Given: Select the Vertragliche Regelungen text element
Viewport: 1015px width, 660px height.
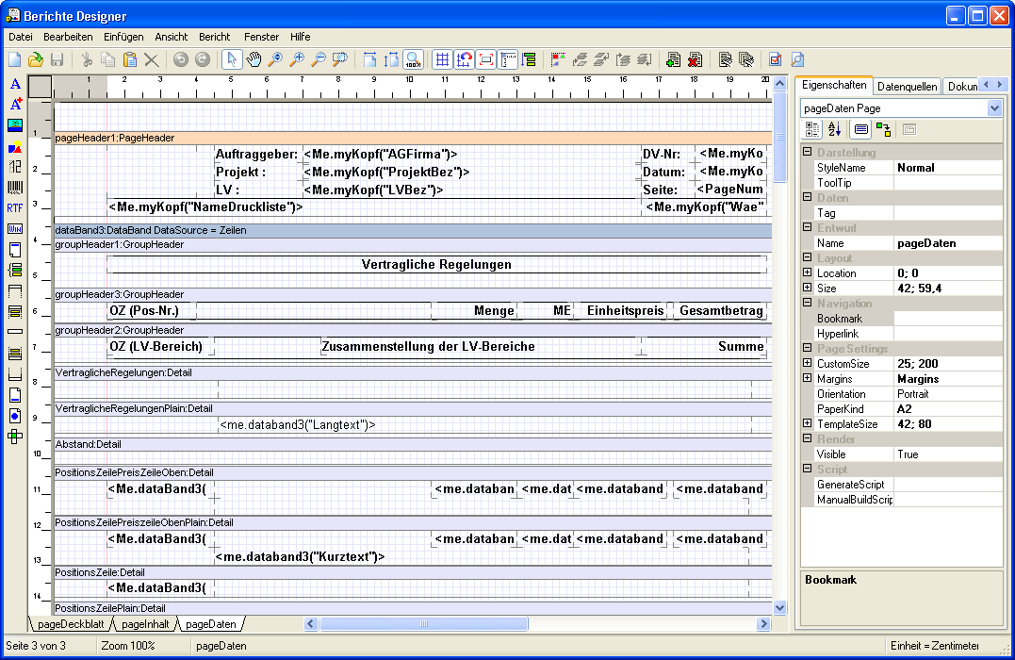Looking at the screenshot, I should pos(436,264).
